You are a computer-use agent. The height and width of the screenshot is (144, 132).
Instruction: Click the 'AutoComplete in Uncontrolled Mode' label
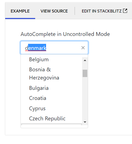(x=65, y=34)
